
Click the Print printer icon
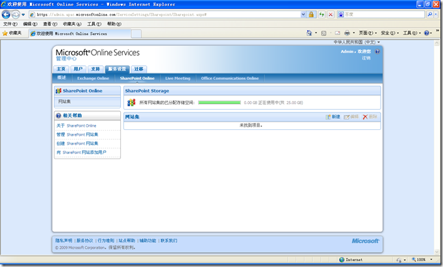point(348,33)
